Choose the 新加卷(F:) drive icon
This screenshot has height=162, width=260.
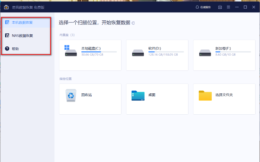(x=205, y=53)
